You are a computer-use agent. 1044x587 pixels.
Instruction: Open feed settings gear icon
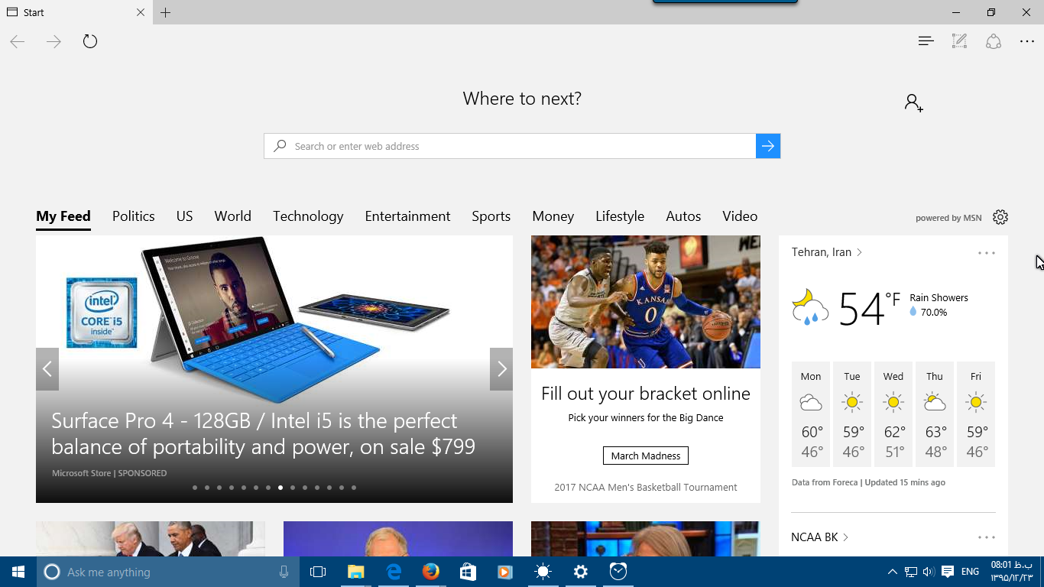click(x=1000, y=217)
